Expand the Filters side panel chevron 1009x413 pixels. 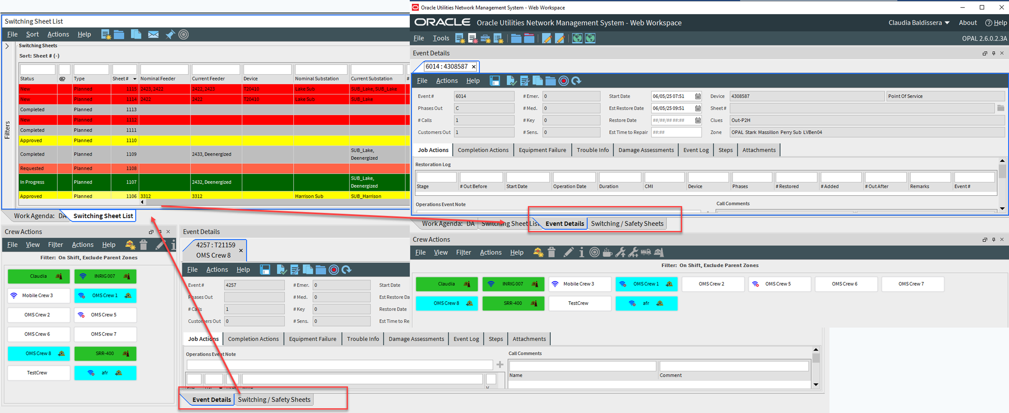tap(7, 46)
